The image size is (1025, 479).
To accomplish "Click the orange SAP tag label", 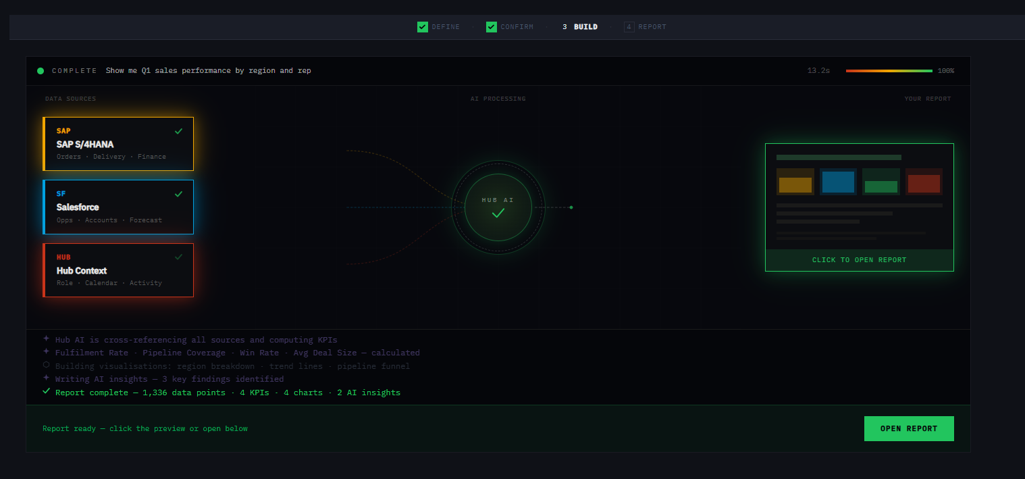I will [63, 131].
